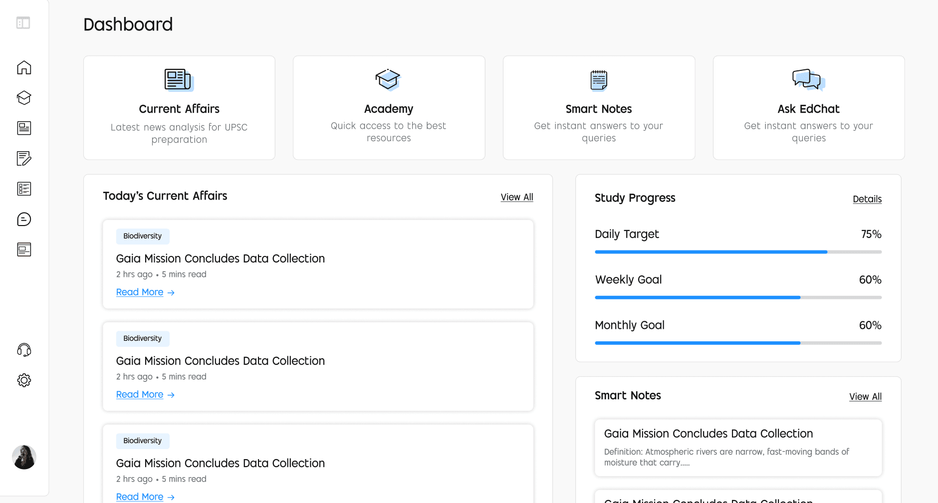Select the Smart Notes card
The image size is (938, 503).
(x=599, y=108)
